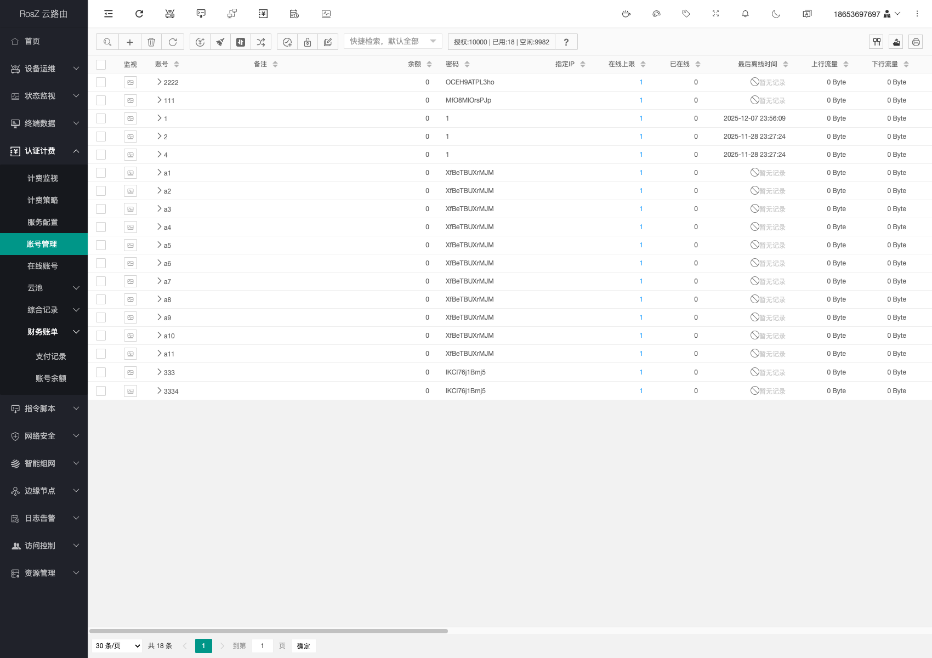Expand the row for account a1
Viewport: 932px width, 658px height.
(x=160, y=173)
